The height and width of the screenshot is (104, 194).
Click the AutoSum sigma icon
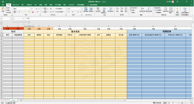(131, 8)
